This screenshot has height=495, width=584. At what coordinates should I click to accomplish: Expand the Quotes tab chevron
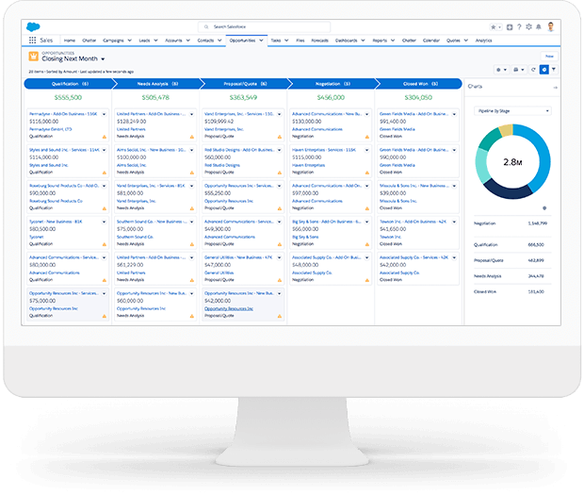tap(465, 41)
